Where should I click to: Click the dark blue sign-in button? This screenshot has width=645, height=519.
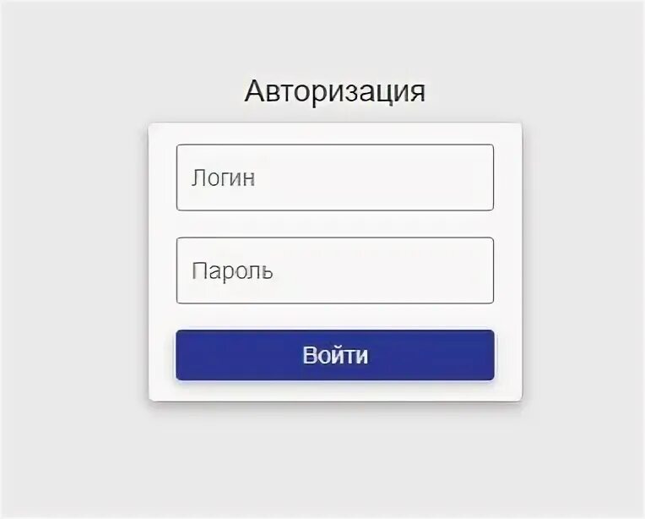click(x=335, y=355)
